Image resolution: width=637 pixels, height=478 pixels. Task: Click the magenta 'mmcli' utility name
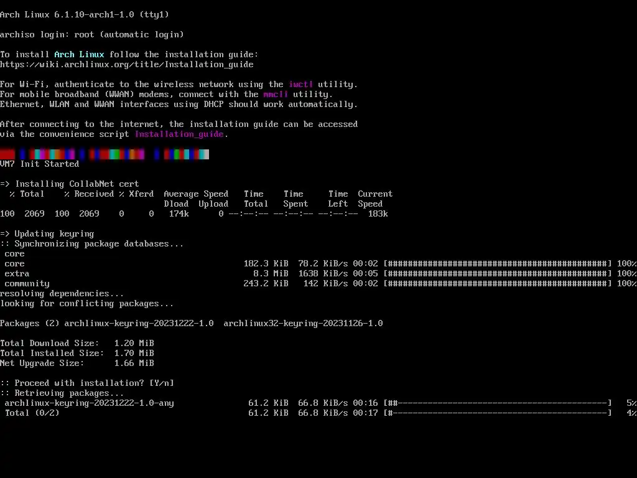coord(276,95)
